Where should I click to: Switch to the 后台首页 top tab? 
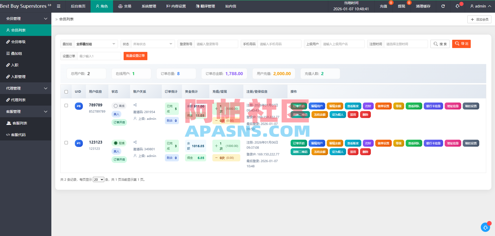click(x=78, y=6)
